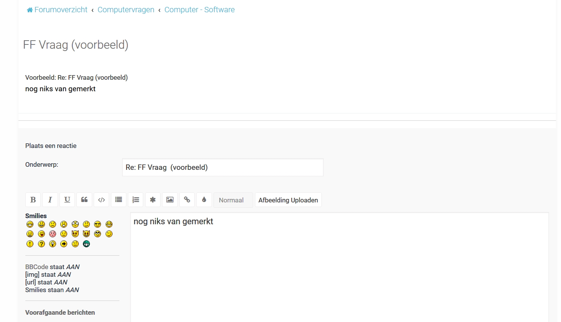
Task: Click the BBCode help link
Action: point(36,267)
